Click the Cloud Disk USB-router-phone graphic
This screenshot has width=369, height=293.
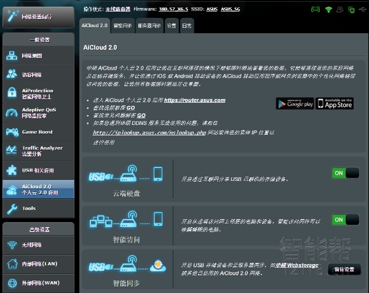pyautogui.click(x=125, y=174)
